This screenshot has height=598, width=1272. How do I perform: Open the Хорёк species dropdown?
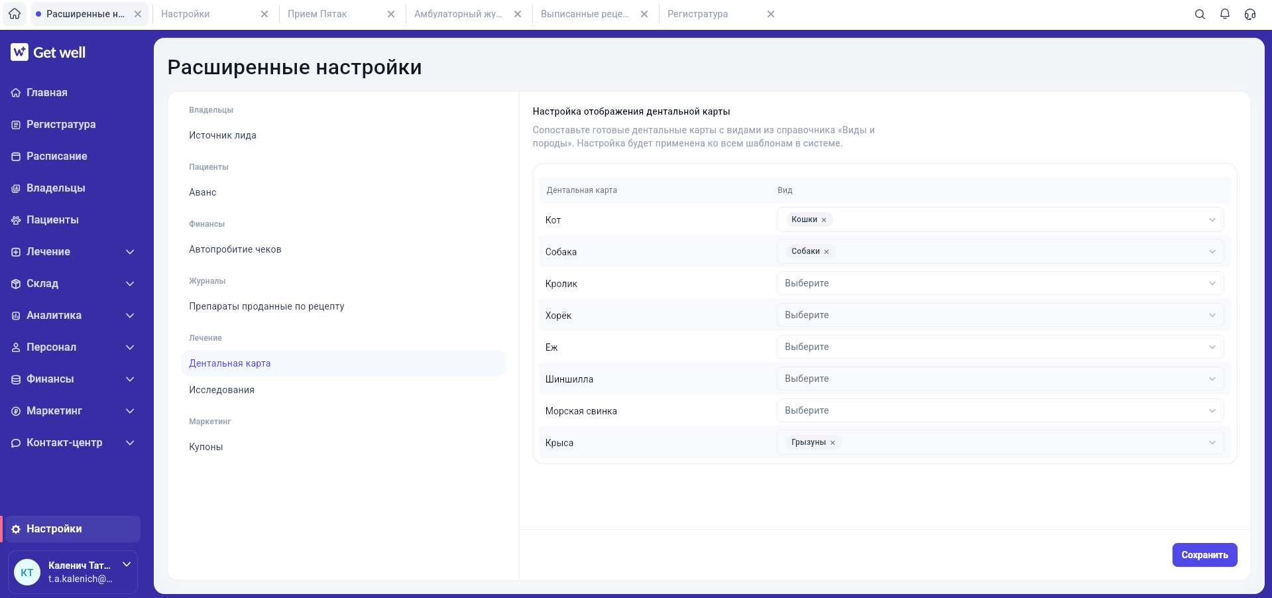point(1000,315)
